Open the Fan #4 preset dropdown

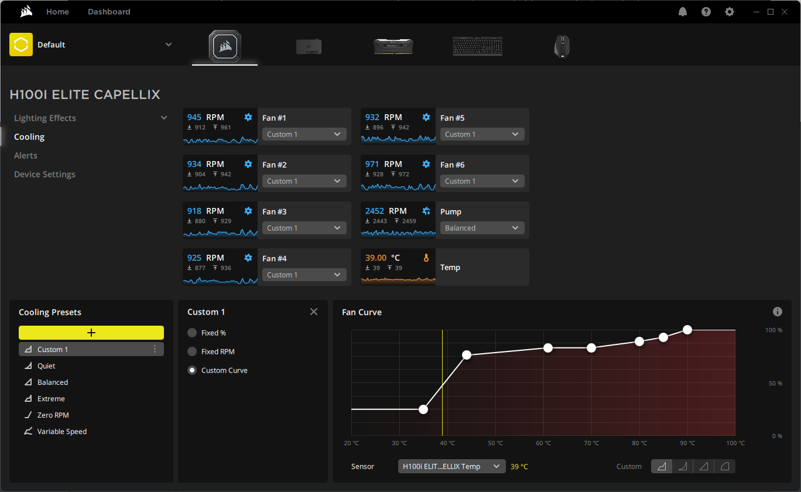[304, 275]
